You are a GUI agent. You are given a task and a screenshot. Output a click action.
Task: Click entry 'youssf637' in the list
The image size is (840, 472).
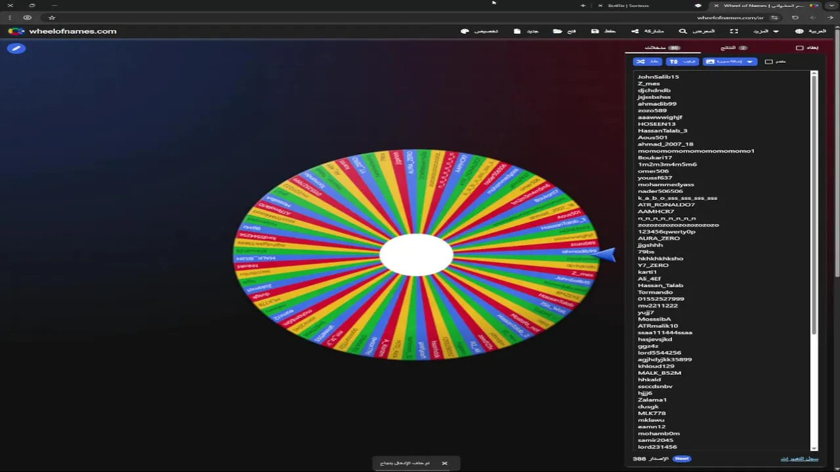click(655, 178)
